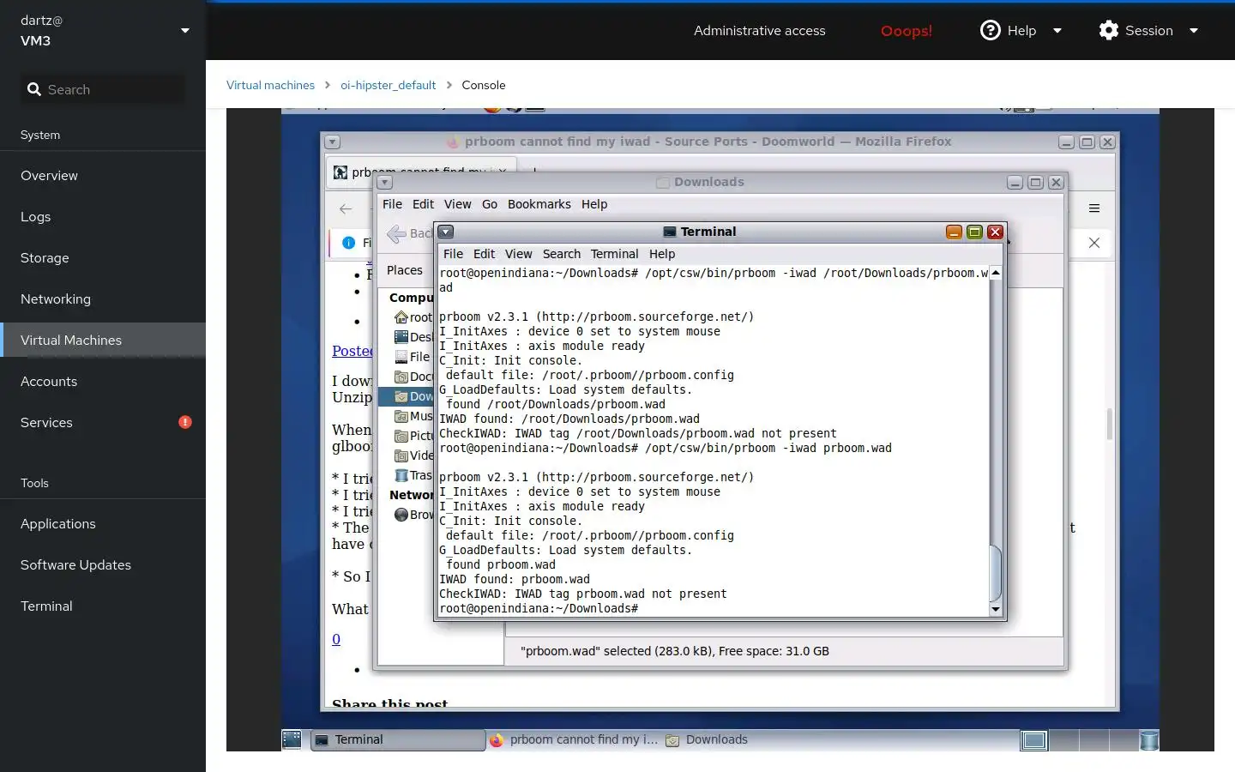Open Terminal window Edit menu
Viewport: 1235px width, 772px height.
coord(484,254)
